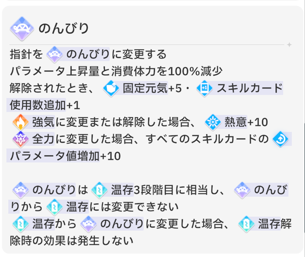This screenshot has width=305, height=257.
Task: Click the 温存解除 icon in last paragraph
Action: (246, 224)
